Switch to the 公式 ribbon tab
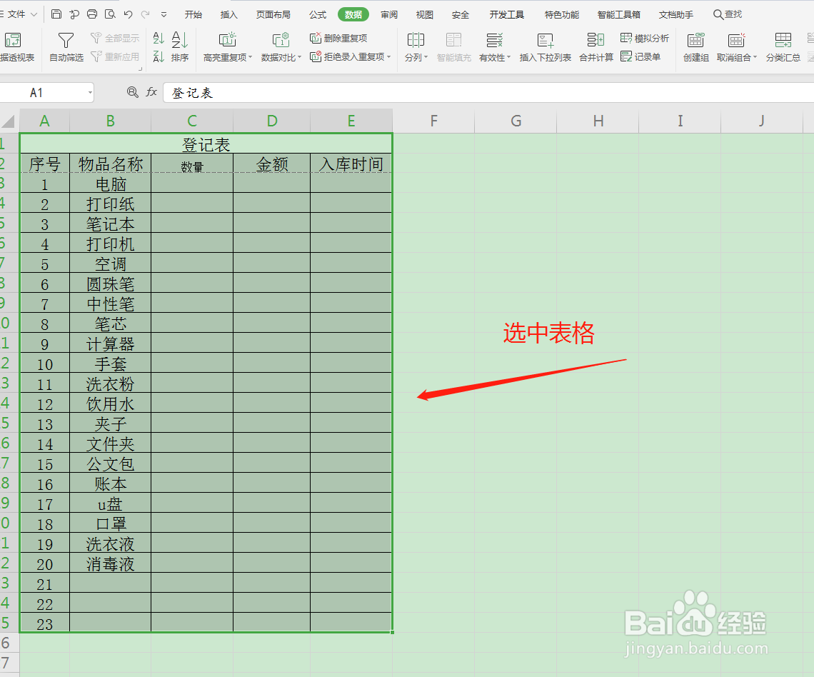This screenshot has width=814, height=677. [x=317, y=14]
